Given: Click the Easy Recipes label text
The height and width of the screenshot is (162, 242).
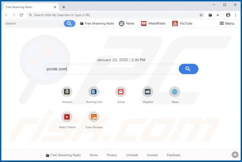Looking at the screenshot, I should pyautogui.click(x=94, y=127).
